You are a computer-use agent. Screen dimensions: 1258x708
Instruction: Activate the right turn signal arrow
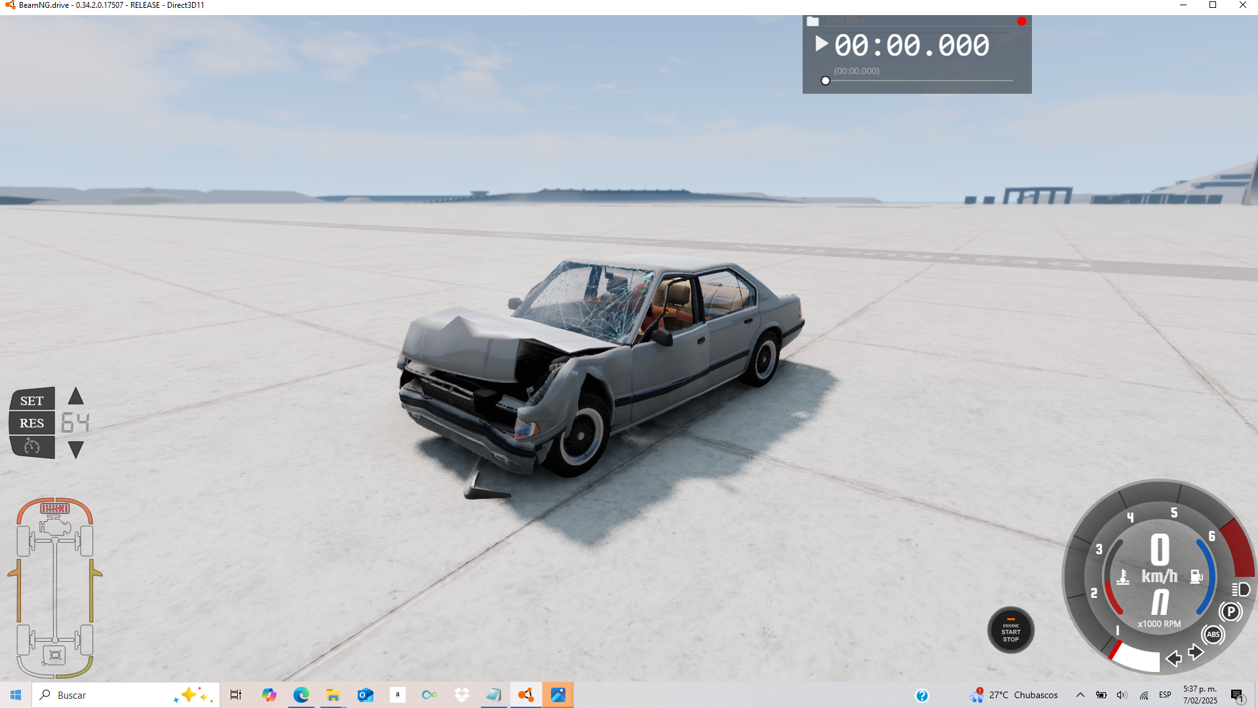[x=1196, y=652]
